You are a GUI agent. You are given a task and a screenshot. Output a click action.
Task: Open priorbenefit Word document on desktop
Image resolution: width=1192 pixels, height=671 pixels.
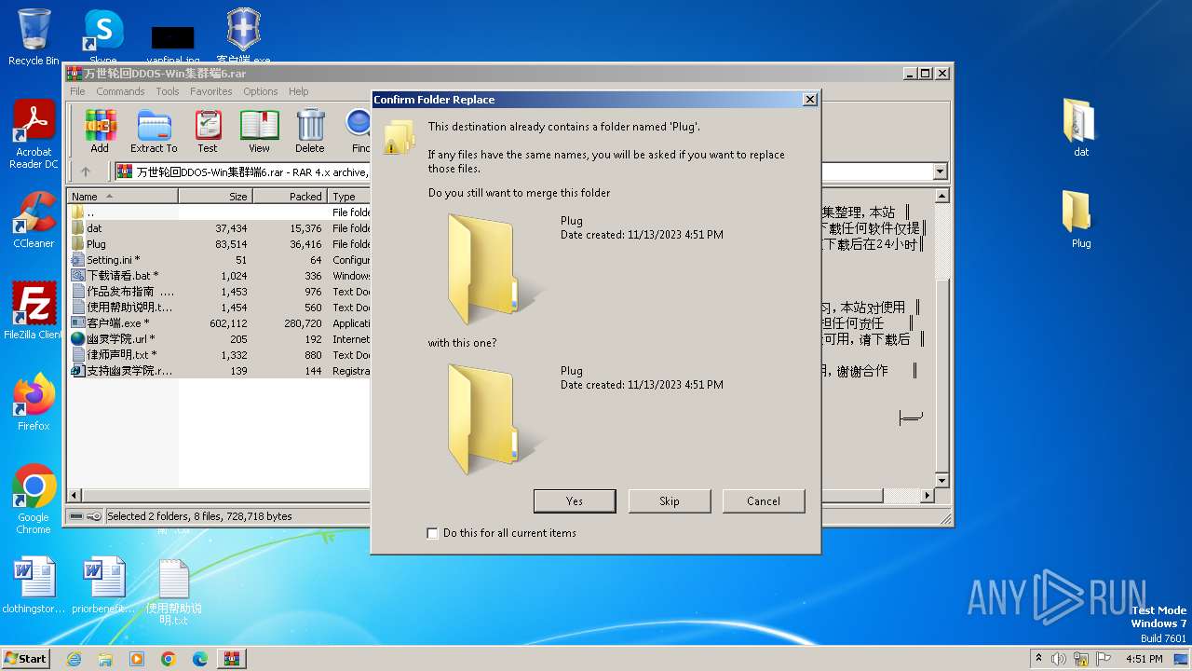pos(103,585)
